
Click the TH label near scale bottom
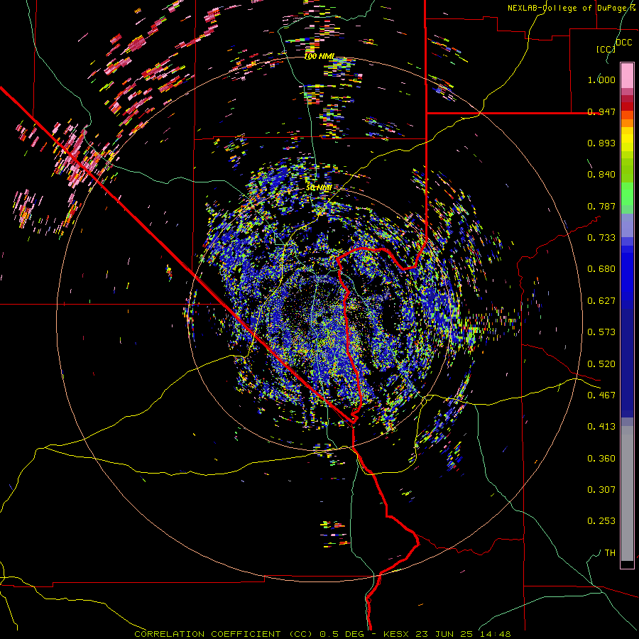(x=610, y=553)
